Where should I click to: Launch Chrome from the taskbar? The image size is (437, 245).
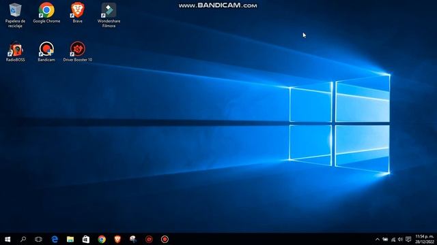[102, 239]
